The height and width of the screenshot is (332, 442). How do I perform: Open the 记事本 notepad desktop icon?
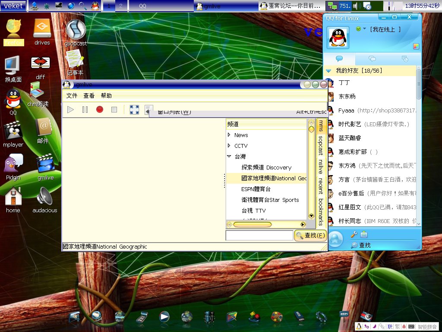(75, 63)
